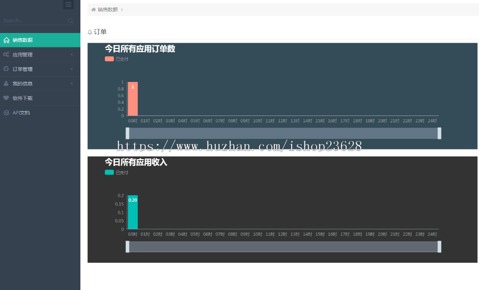Image resolution: width=479 pixels, height=290 pixels.
Task: Expand the 订单管理 submenu chevron
Action: (72, 69)
